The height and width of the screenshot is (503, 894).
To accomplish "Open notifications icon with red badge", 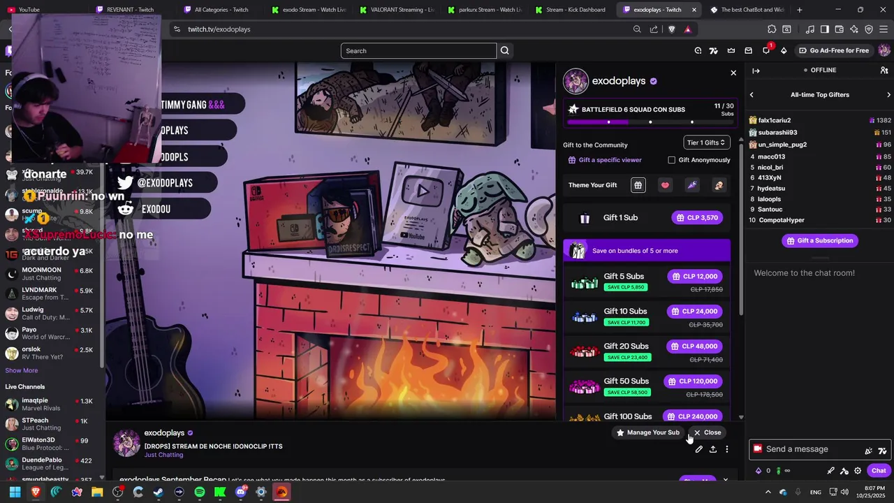I will coord(766,50).
